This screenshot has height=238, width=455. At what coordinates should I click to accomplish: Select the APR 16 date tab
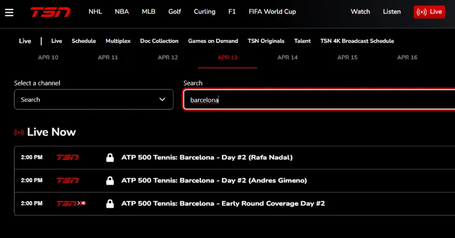click(x=407, y=58)
